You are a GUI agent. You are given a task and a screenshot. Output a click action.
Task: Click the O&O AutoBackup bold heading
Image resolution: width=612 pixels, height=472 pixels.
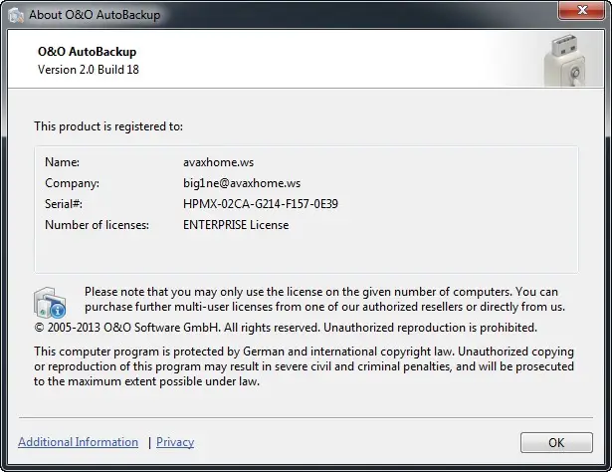click(x=87, y=52)
